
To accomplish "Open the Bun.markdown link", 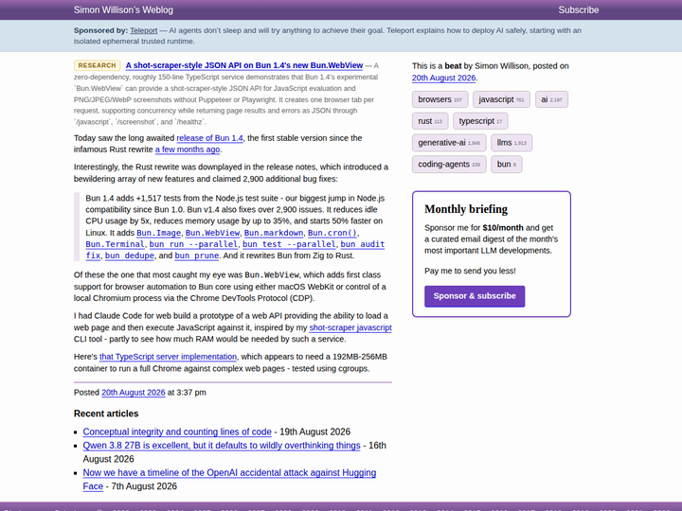I will click(273, 233).
